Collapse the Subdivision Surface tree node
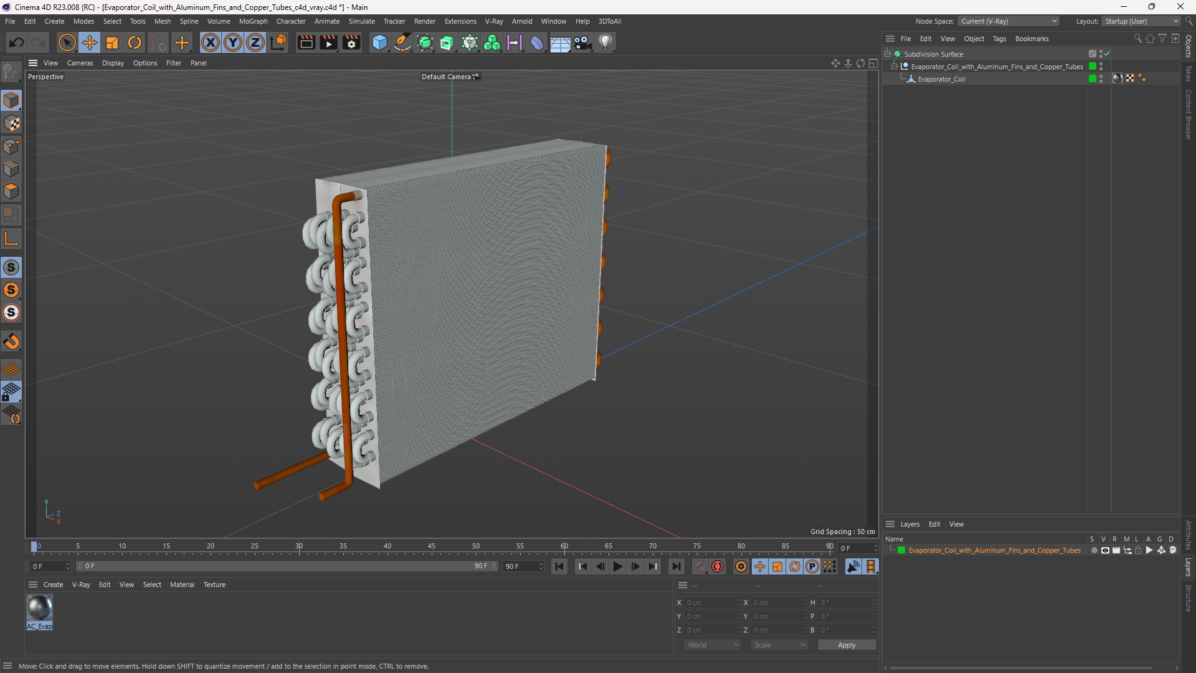This screenshot has width=1196, height=673. [x=888, y=54]
